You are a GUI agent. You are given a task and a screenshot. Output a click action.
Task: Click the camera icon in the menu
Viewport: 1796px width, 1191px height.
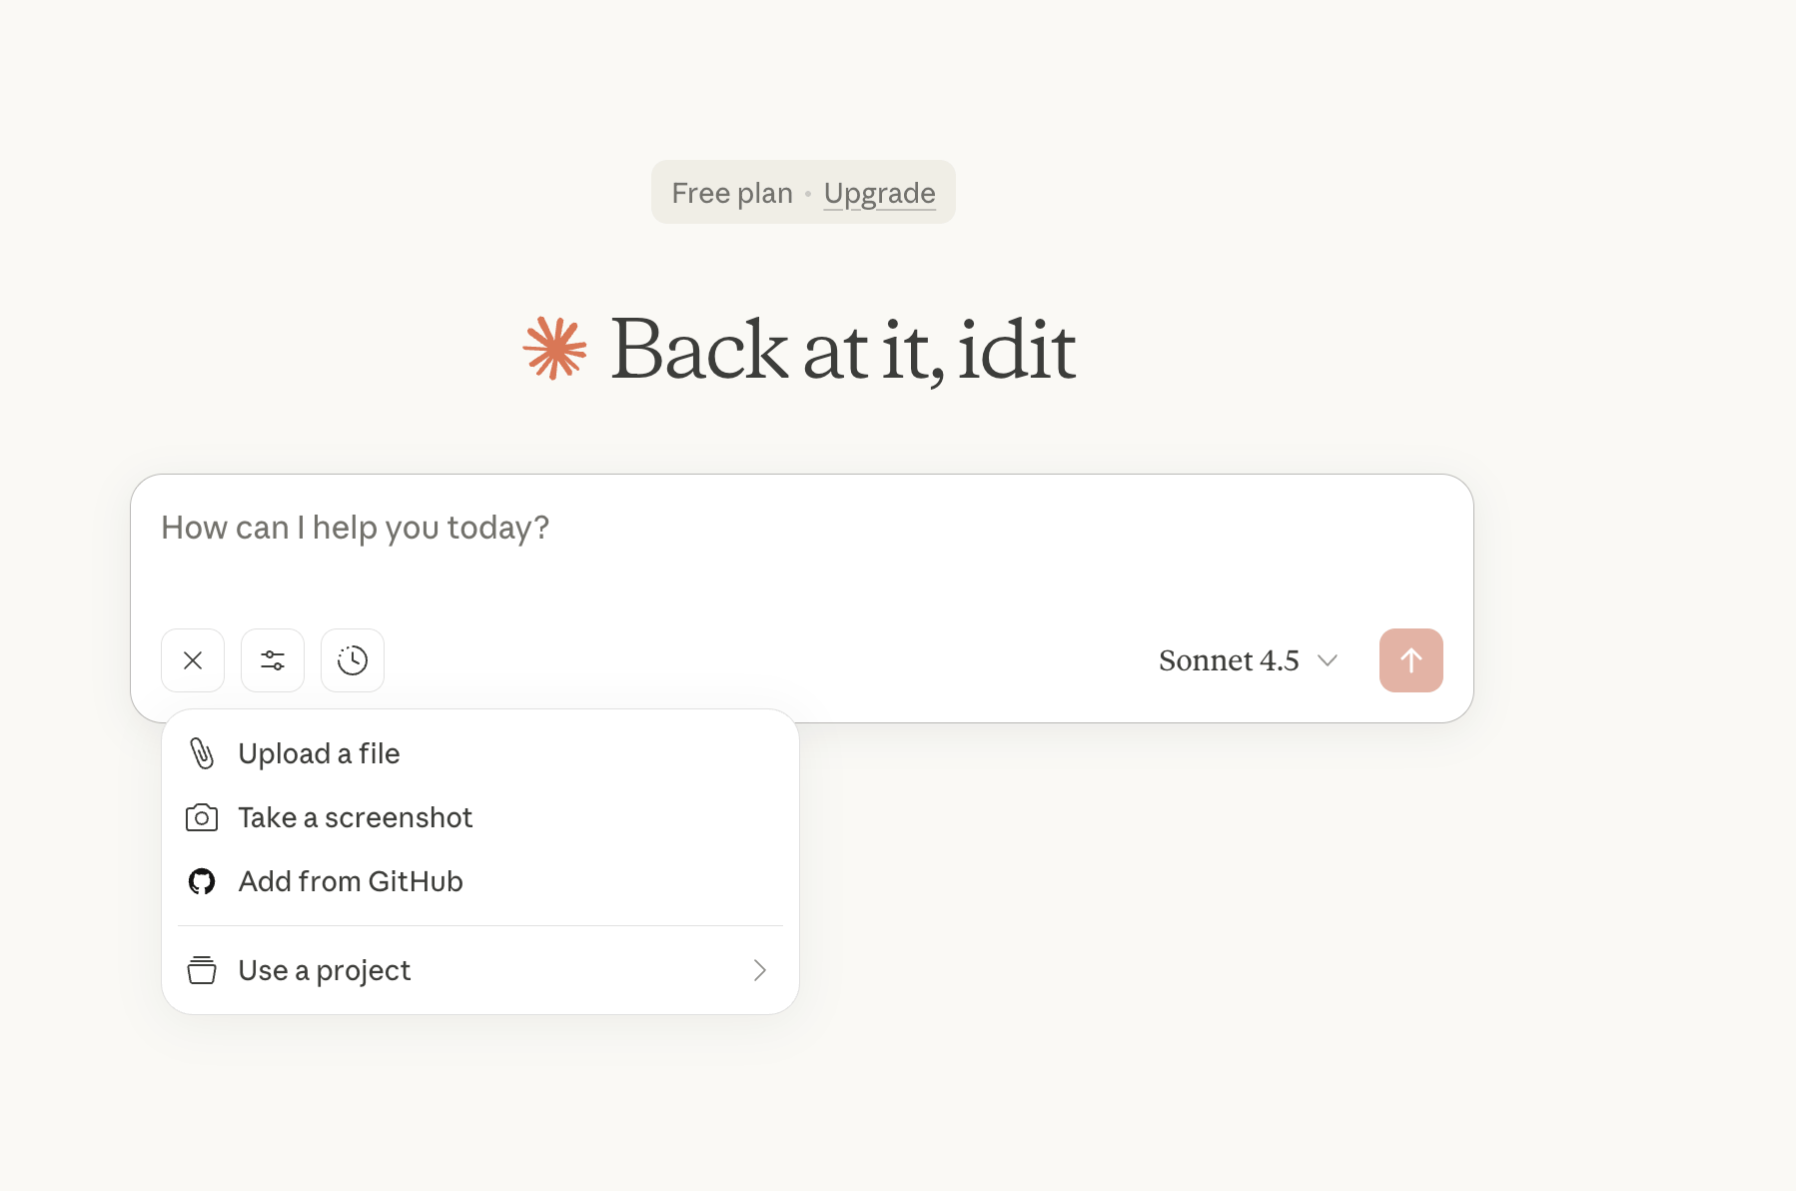coord(202,818)
